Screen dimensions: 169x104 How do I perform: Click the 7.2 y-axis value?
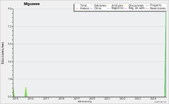coord(10,26)
